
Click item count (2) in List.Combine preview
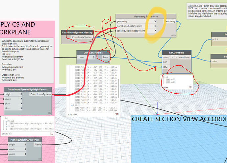pyautogui.click(x=190, y=87)
